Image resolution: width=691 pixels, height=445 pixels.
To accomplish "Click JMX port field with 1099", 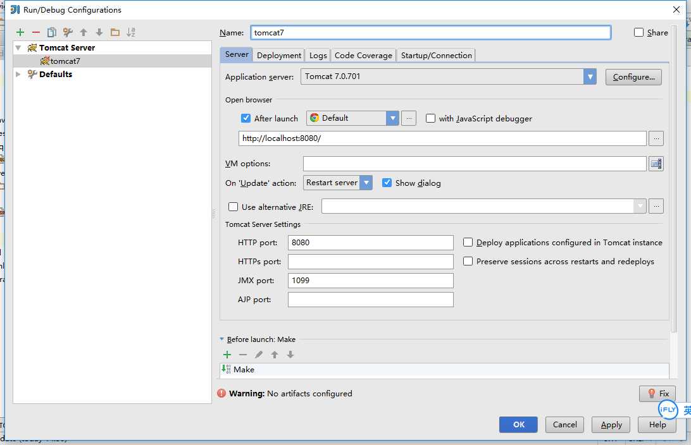I will coord(371,281).
